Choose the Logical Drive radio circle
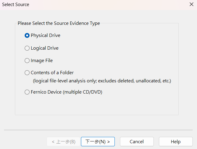197x149 pixels. click(27, 48)
